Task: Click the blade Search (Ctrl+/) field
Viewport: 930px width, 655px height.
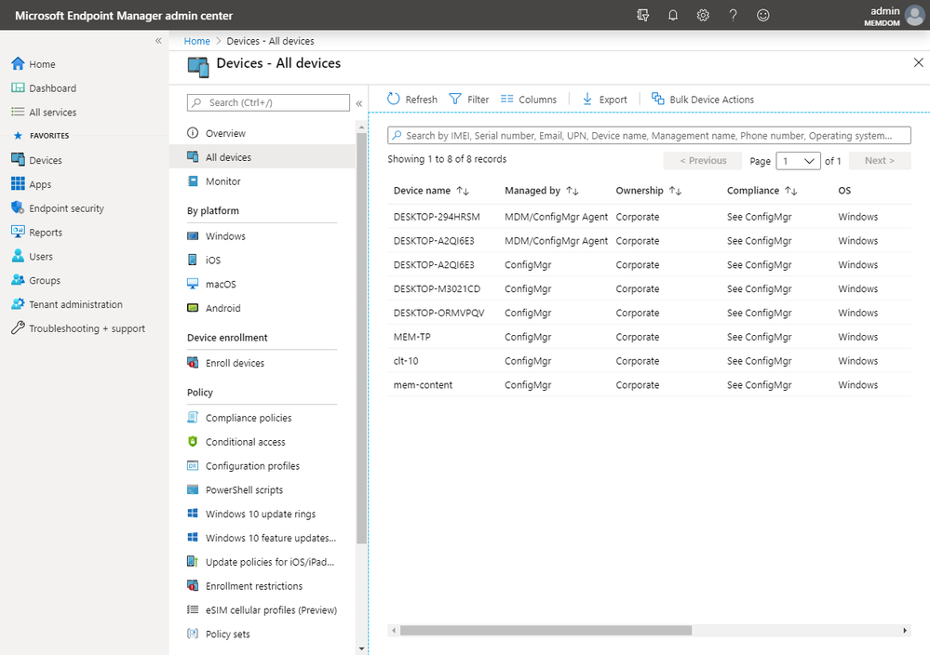Action: pos(268,102)
